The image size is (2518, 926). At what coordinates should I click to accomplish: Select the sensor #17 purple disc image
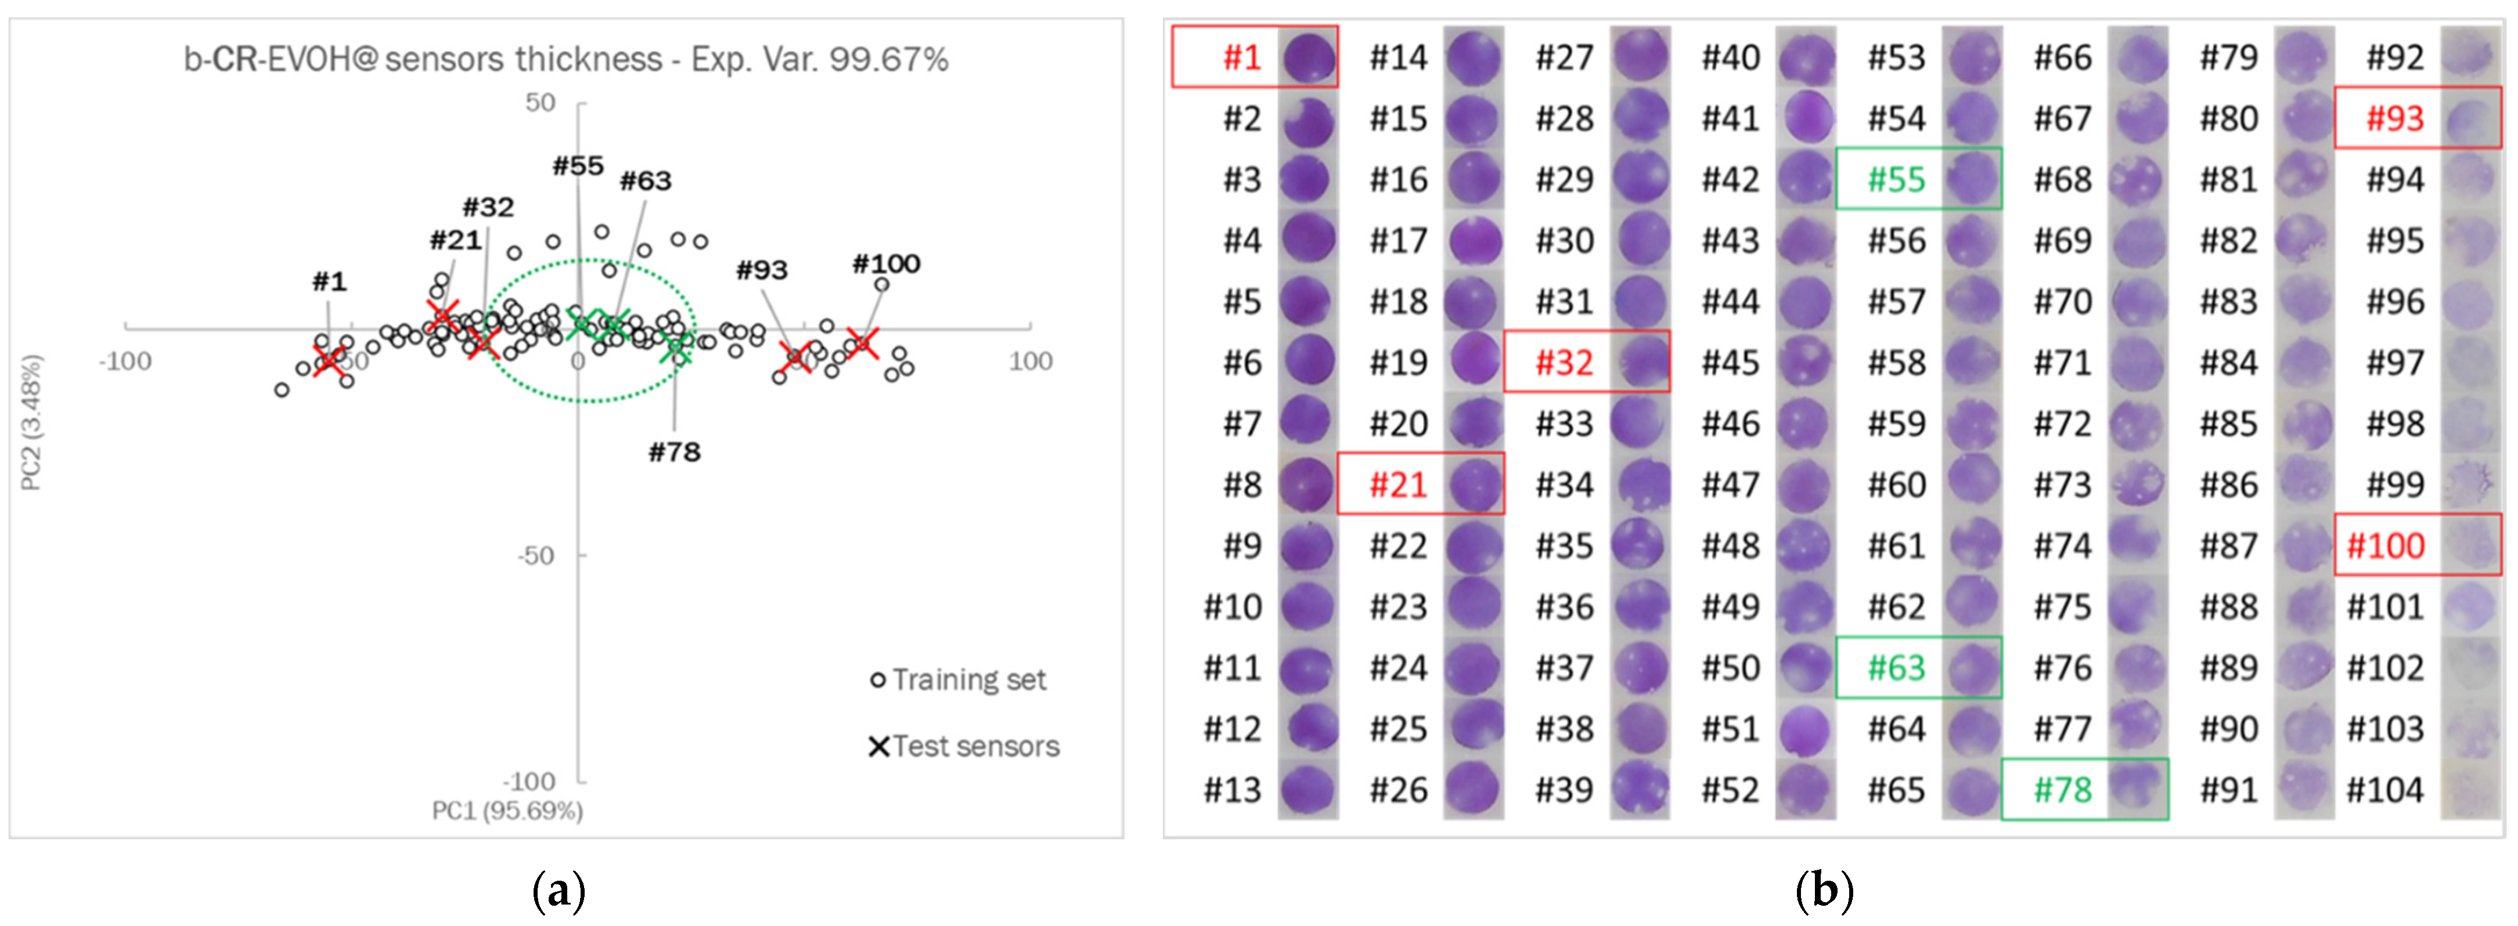coord(1474,240)
